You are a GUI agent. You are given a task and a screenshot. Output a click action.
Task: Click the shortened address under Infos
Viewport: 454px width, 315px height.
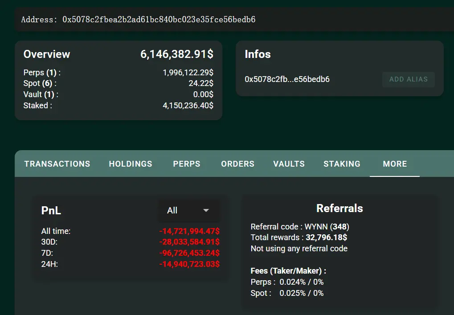click(x=287, y=79)
